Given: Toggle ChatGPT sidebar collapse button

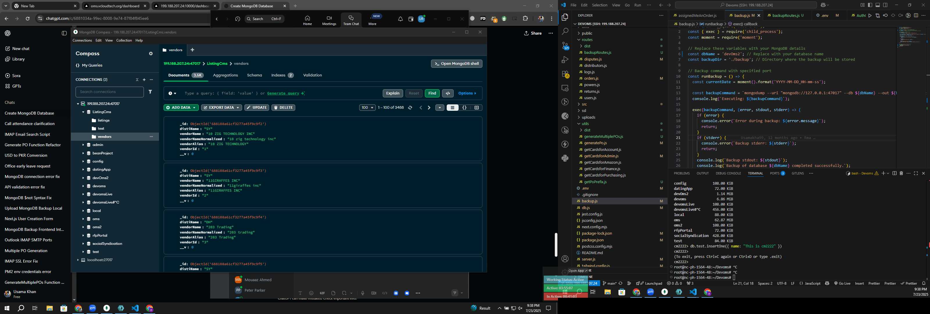Looking at the screenshot, I should click(64, 33).
